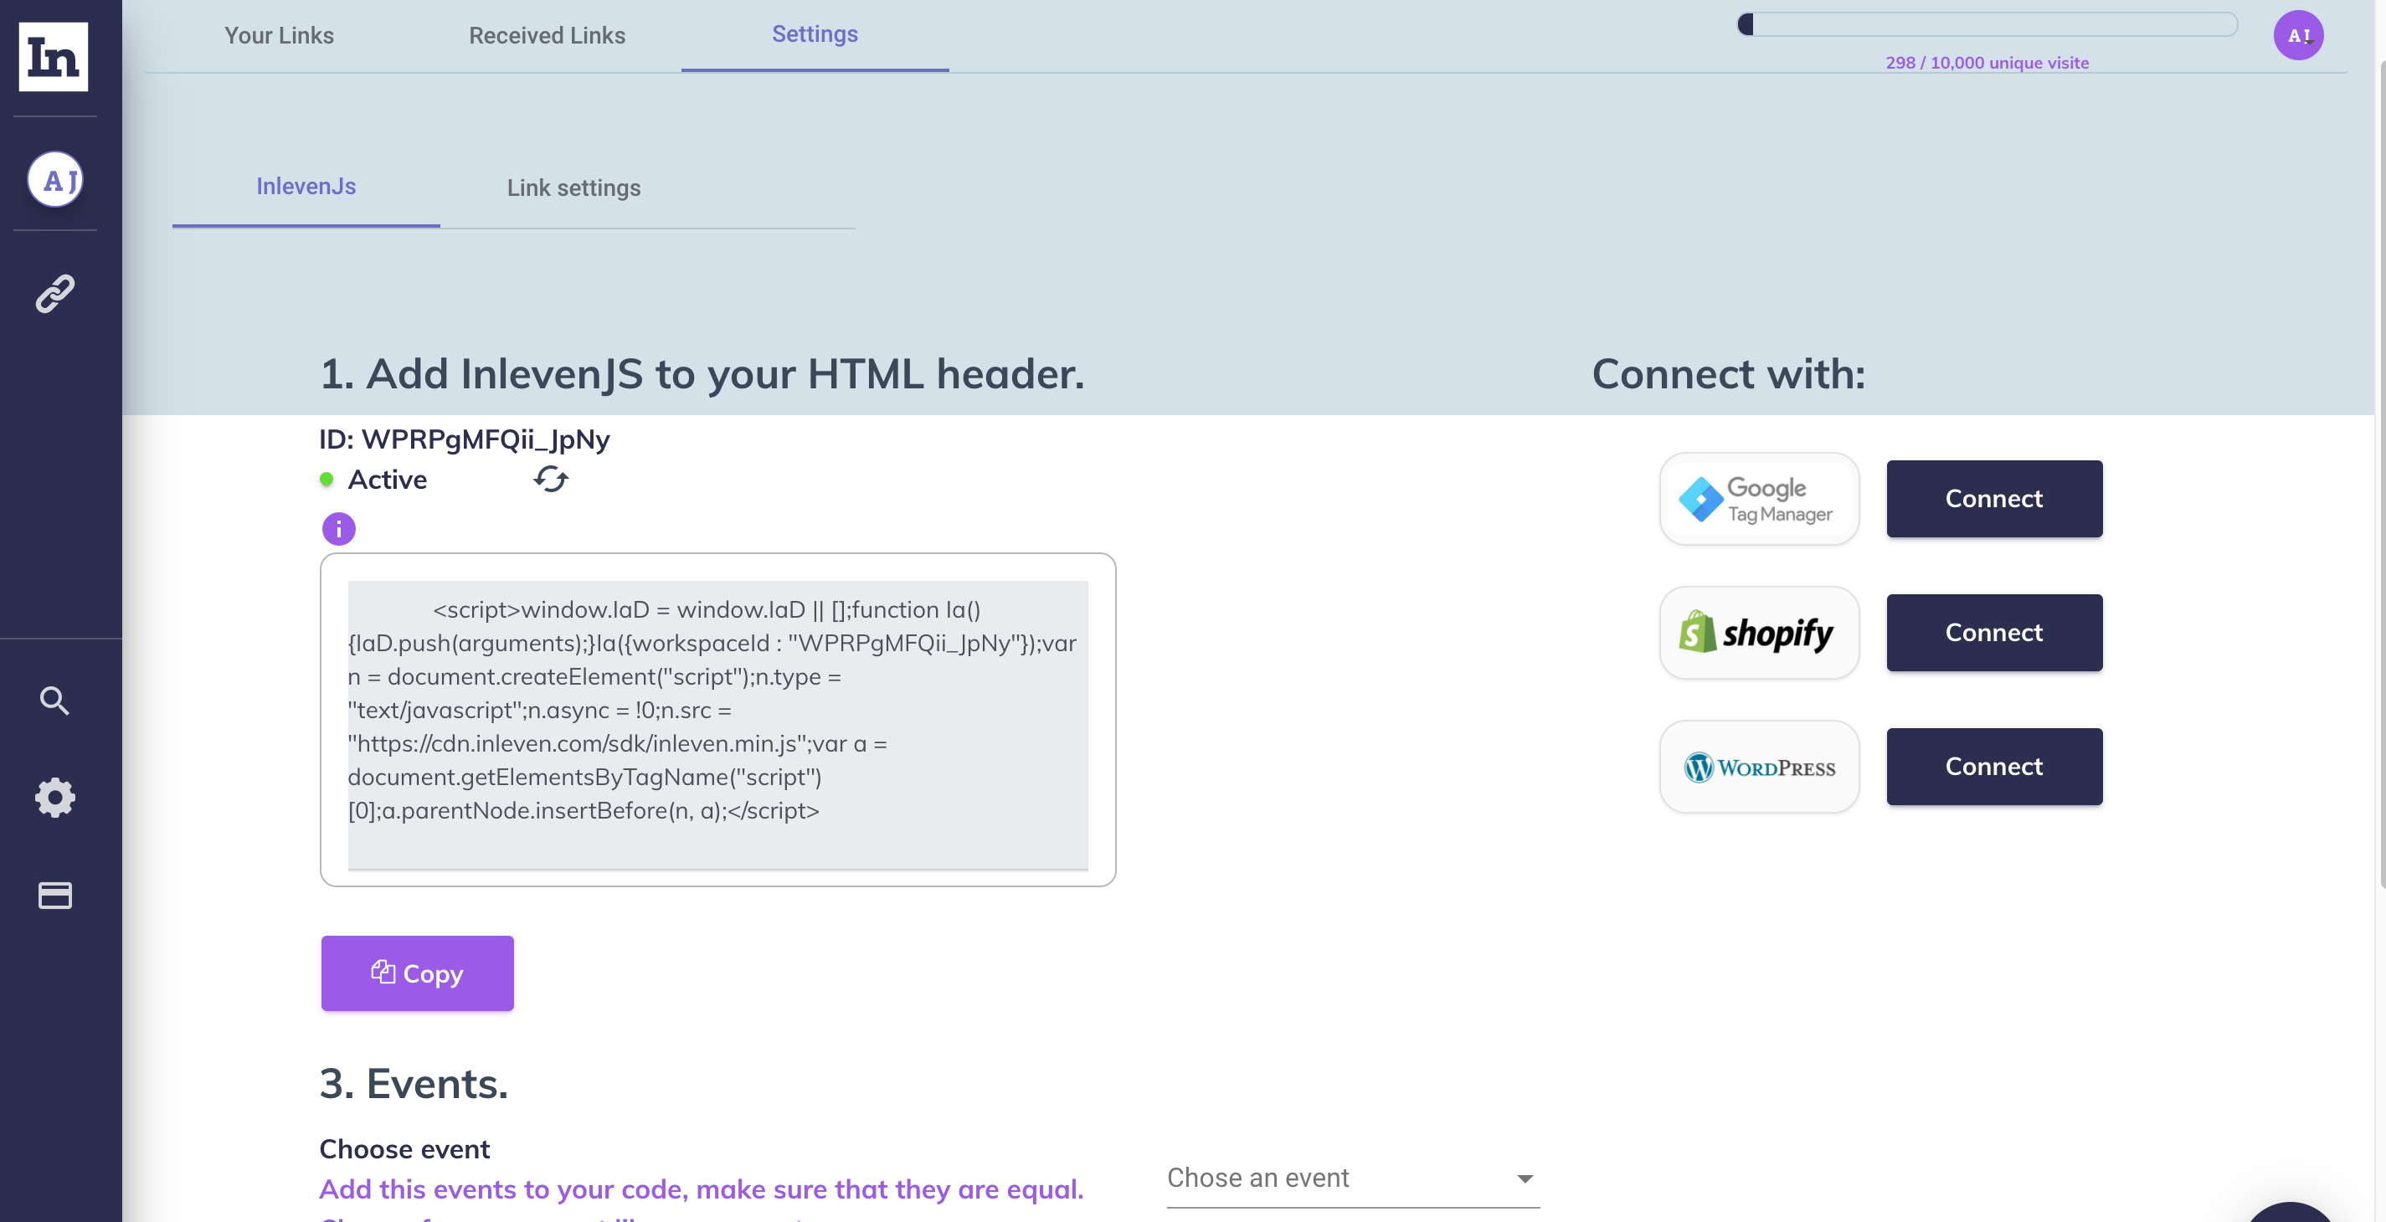This screenshot has height=1222, width=2386.
Task: Open the AJ workspace avatar in sidebar
Action: [x=54, y=180]
